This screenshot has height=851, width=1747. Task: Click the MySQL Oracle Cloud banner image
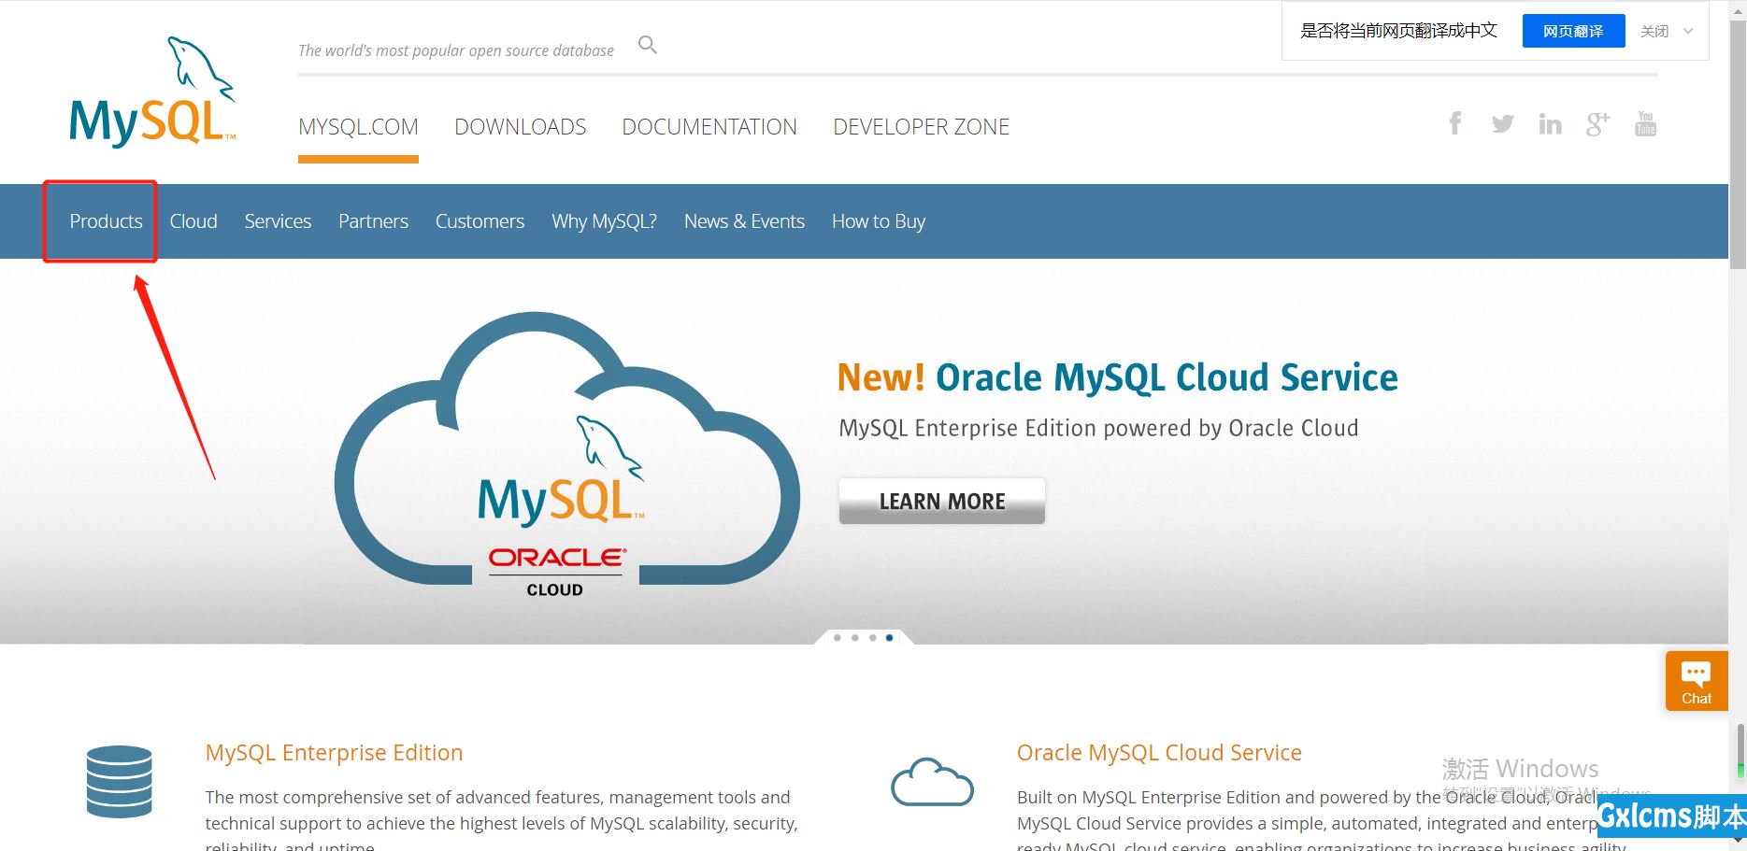(566, 456)
